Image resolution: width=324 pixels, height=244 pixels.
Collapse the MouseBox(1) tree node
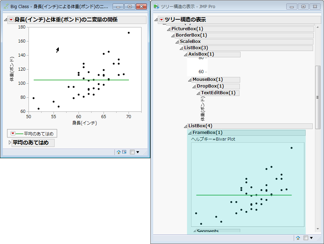(190, 80)
